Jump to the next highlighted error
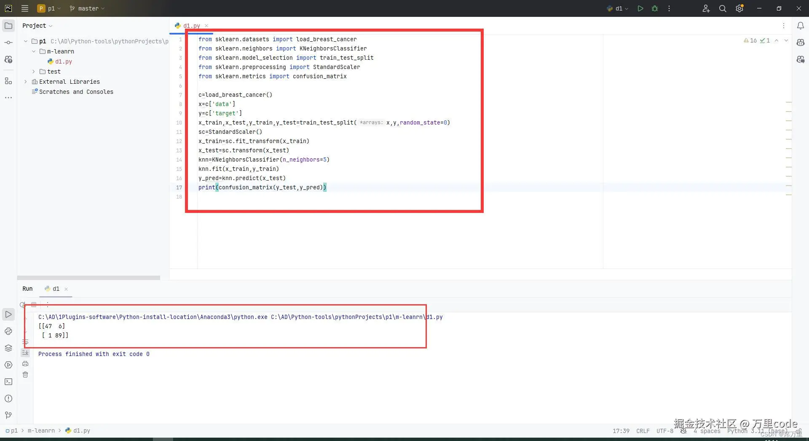Viewport: 809px width, 441px height. (786, 40)
